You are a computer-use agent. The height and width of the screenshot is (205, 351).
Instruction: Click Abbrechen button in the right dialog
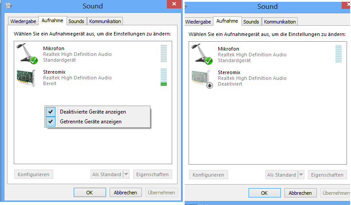[300, 193]
